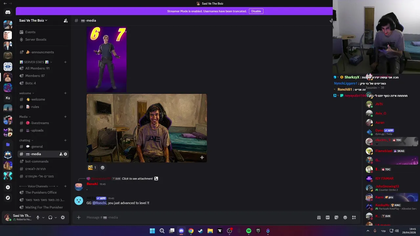The width and height of the screenshot is (420, 236).
Task: Click the @Ronchi mention in MEE6 message
Action: click(x=99, y=203)
